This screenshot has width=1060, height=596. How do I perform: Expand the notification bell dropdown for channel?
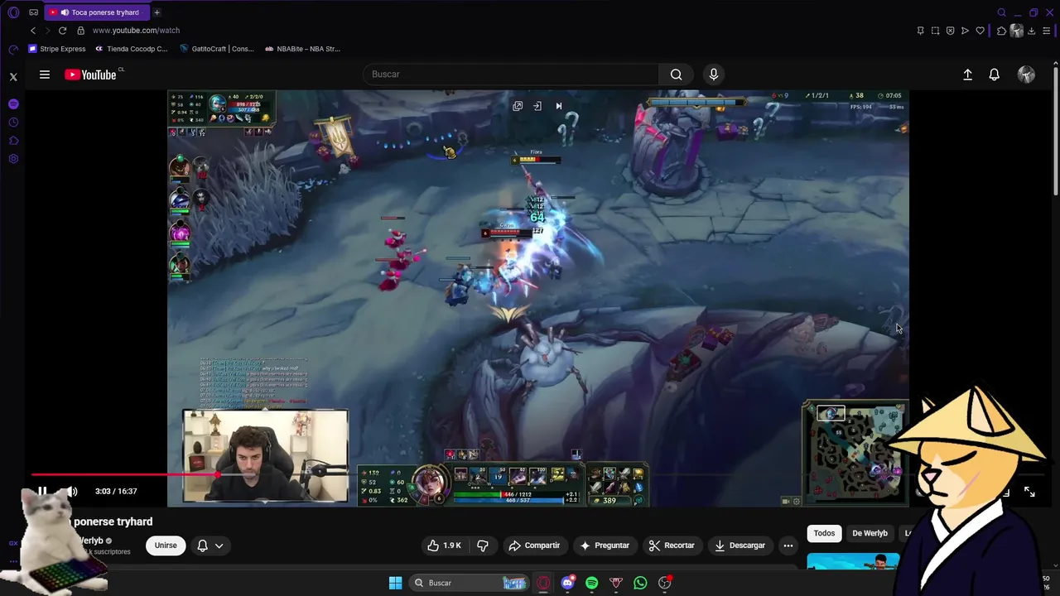pos(210,546)
